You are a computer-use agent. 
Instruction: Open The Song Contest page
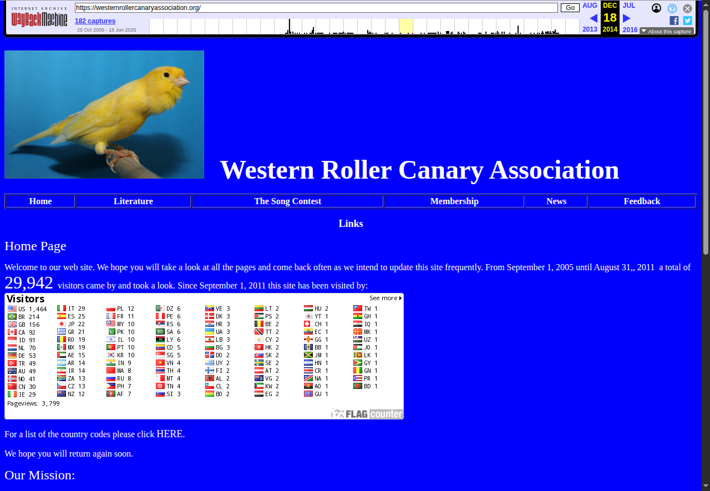tap(287, 201)
